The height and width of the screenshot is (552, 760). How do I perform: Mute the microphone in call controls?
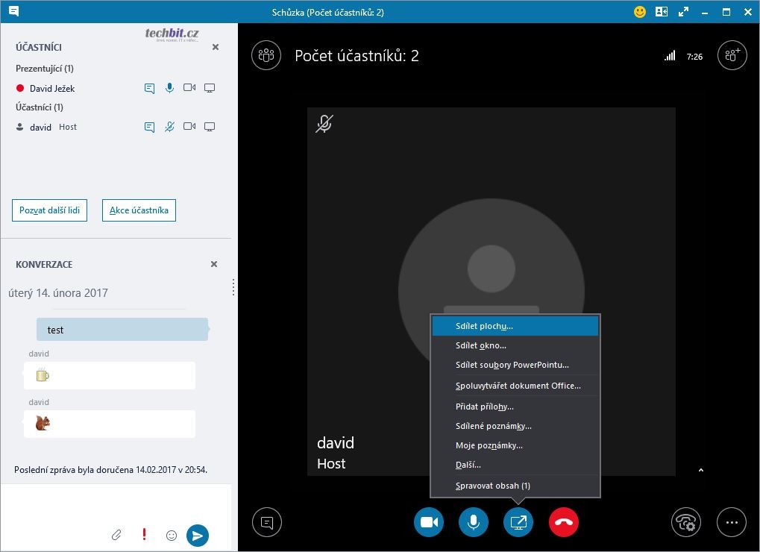click(x=473, y=522)
